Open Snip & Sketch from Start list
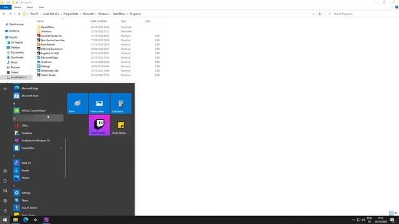Viewport: 399px width, 224px height. point(38,208)
